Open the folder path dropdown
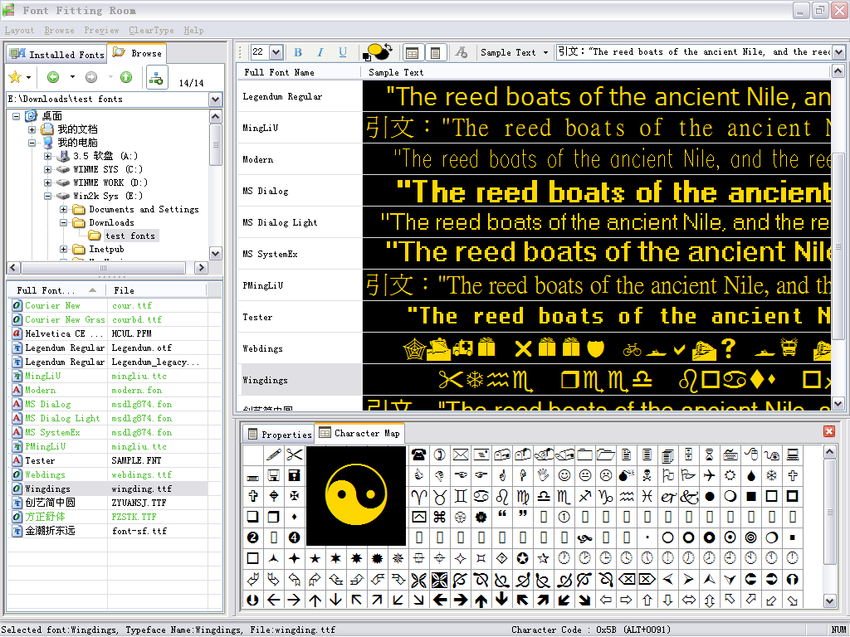Screen dimensions: 850x637 tap(215, 100)
